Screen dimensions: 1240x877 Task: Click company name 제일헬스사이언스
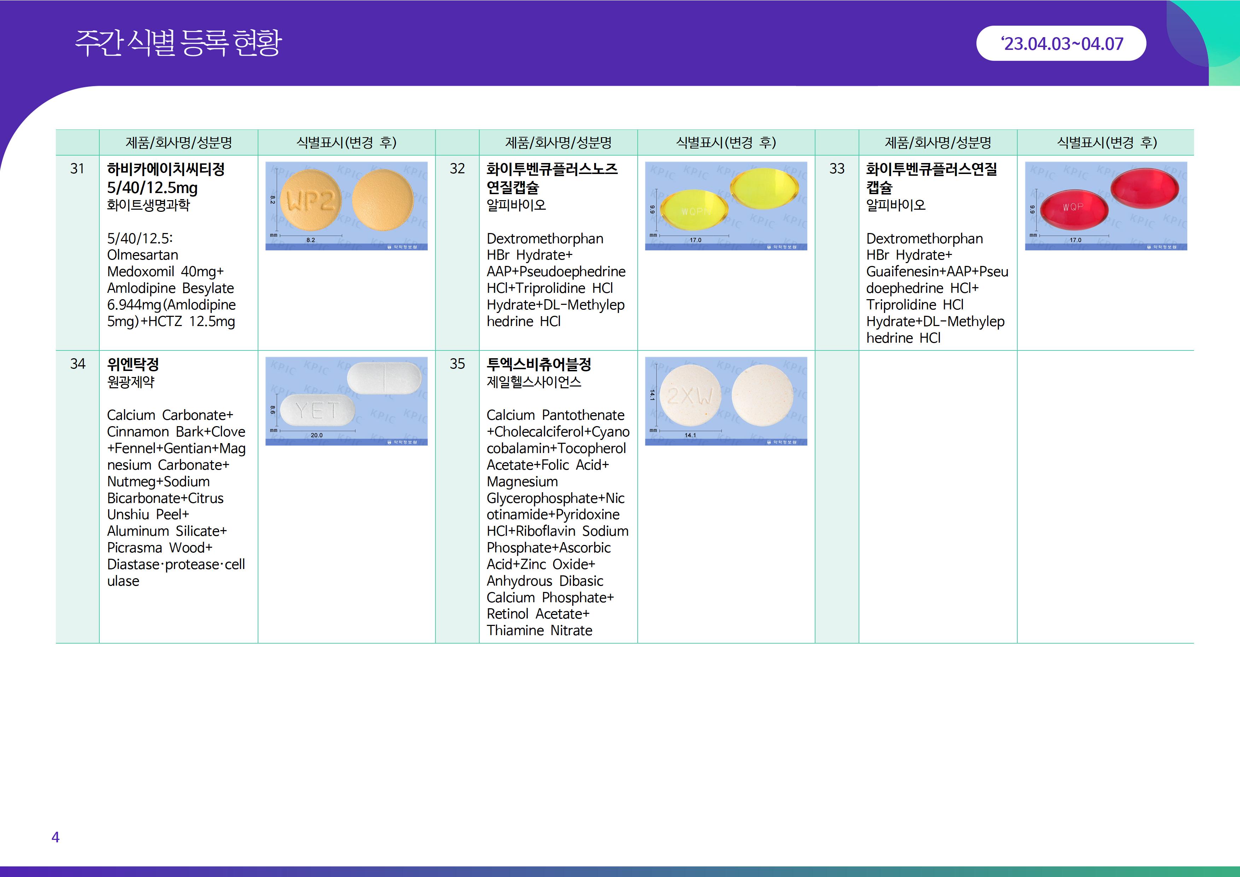point(534,382)
